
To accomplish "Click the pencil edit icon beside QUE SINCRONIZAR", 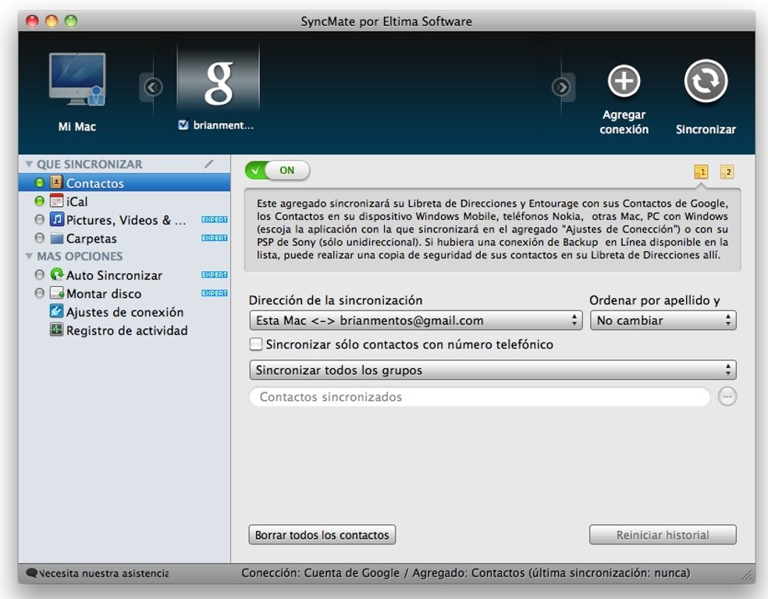I will tap(209, 164).
